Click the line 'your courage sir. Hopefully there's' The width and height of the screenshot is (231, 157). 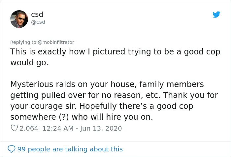pyautogui.click(x=102, y=106)
